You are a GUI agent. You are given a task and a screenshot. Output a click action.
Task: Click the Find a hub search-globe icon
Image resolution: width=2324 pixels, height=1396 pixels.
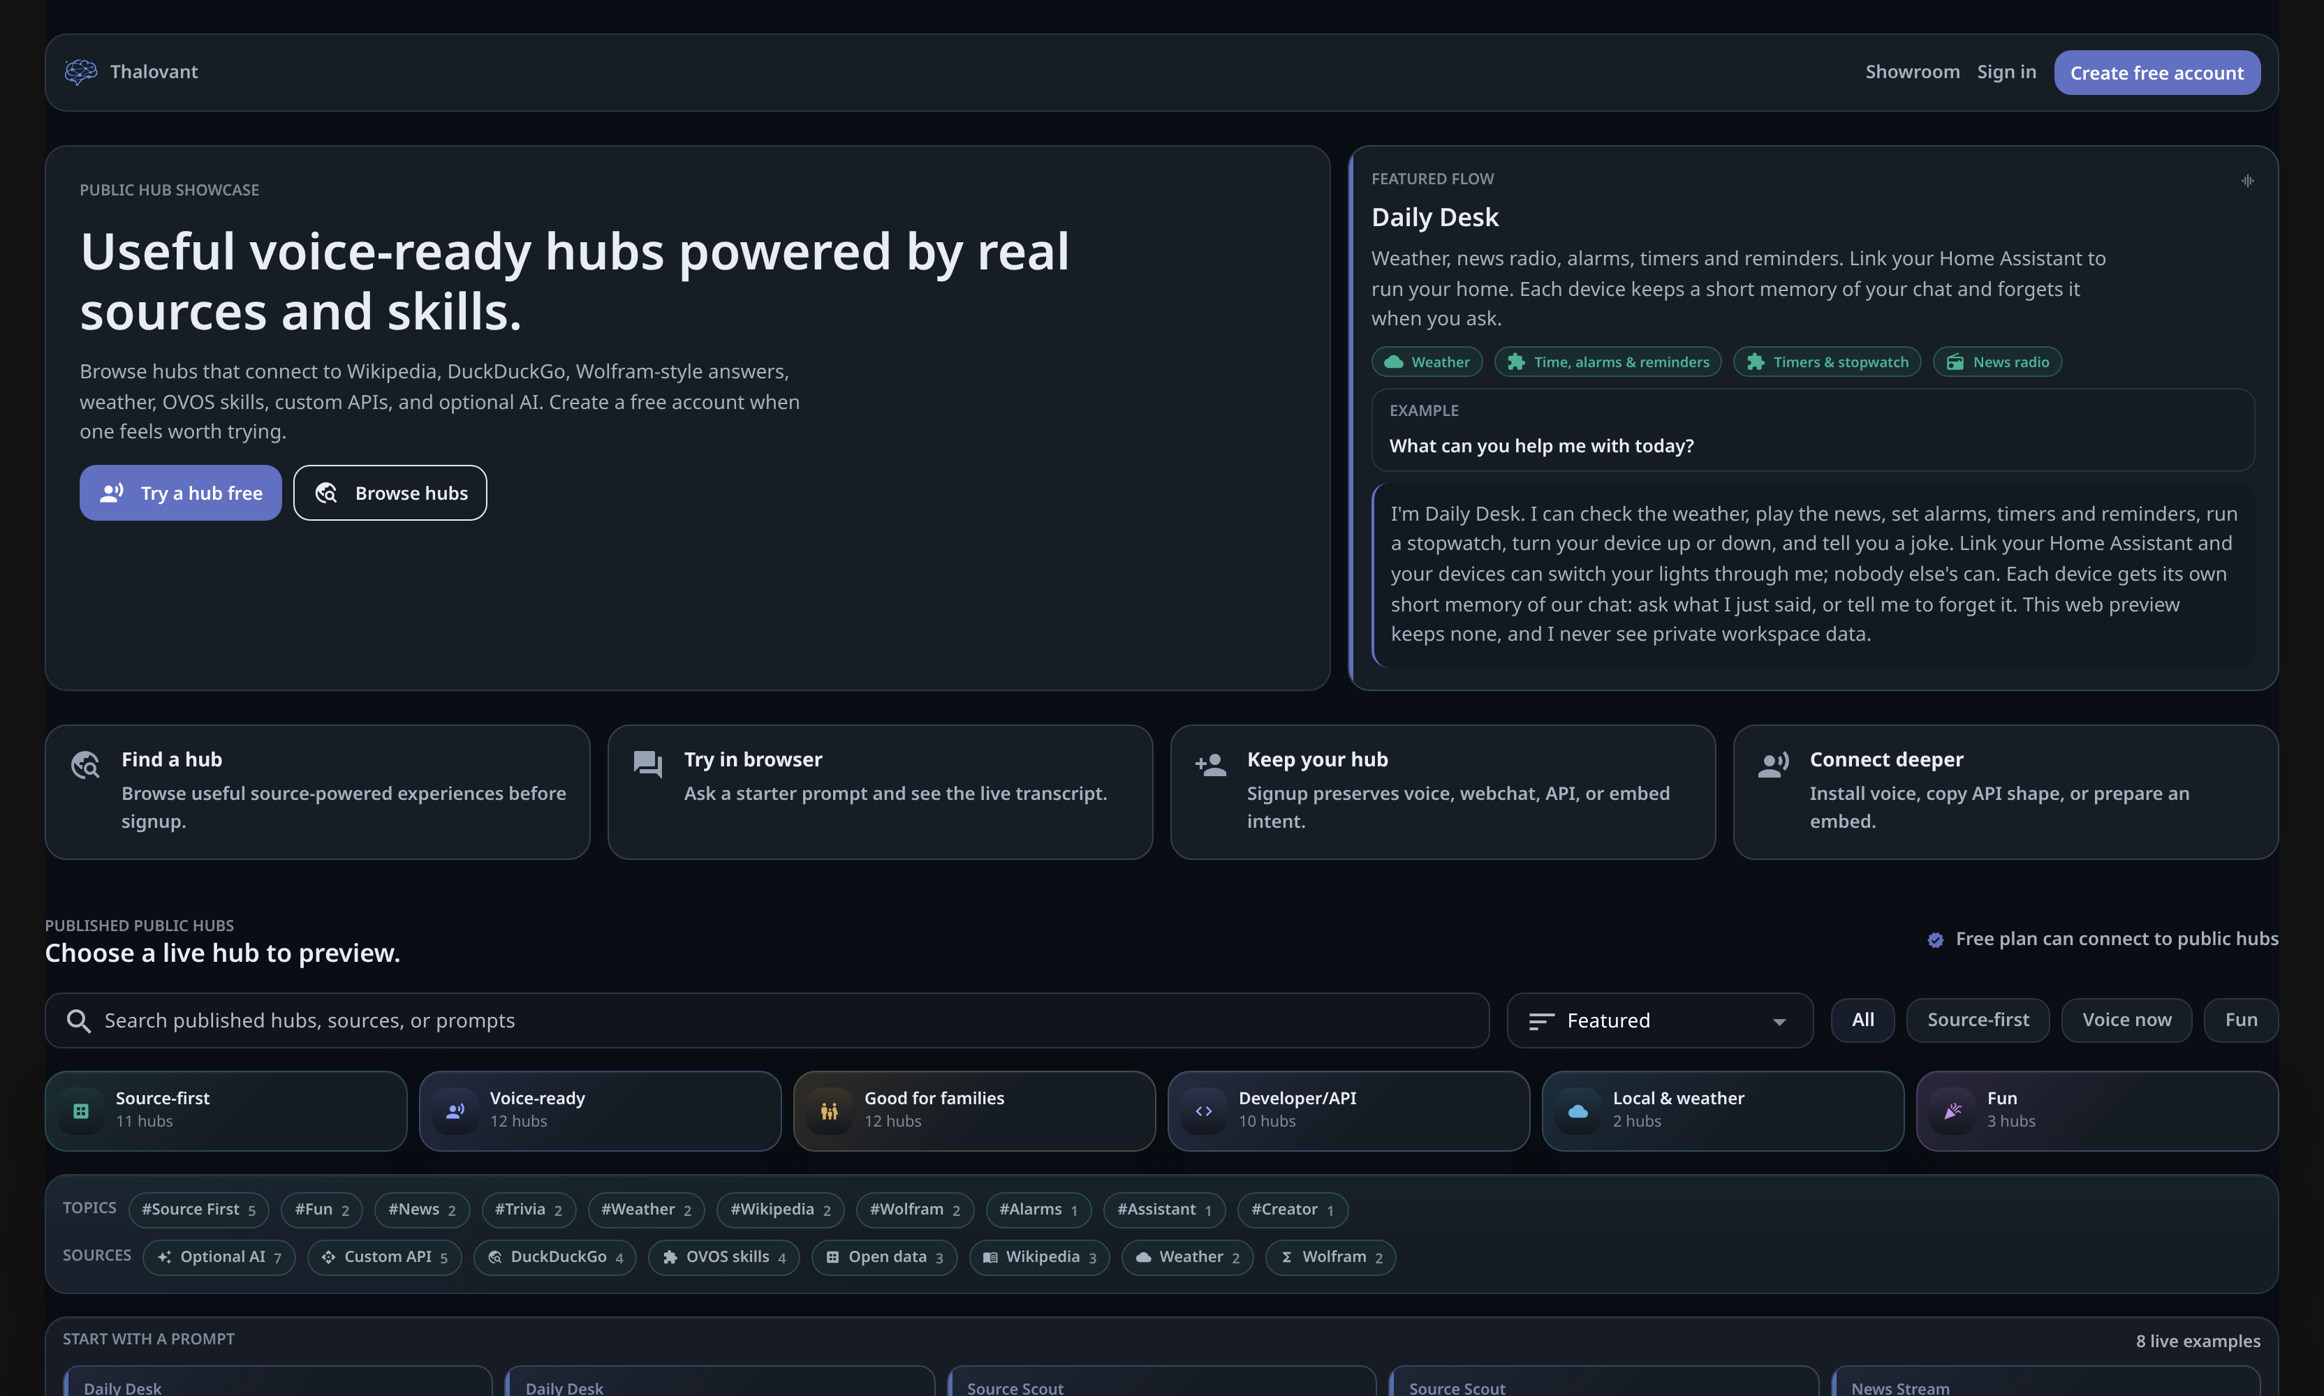pos(86,765)
